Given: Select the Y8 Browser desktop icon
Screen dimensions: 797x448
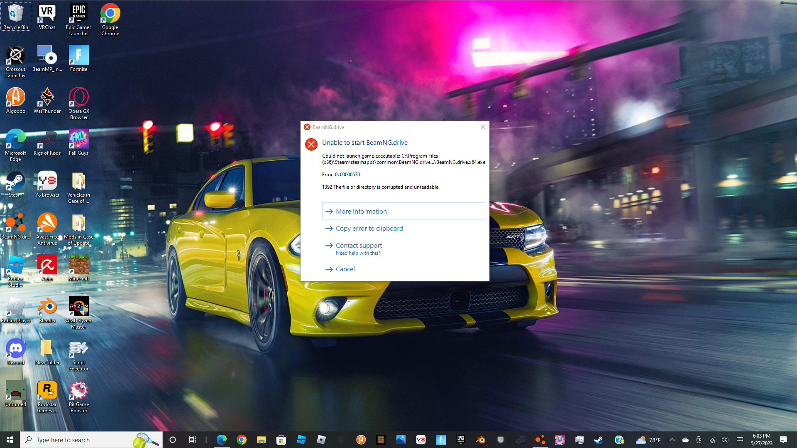Looking at the screenshot, I should [47, 184].
